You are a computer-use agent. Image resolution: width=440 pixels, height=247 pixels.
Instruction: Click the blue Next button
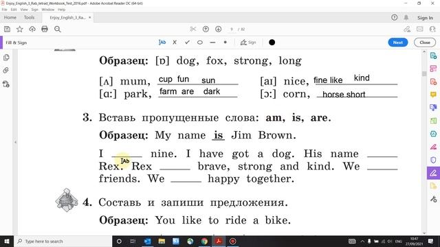click(x=398, y=43)
